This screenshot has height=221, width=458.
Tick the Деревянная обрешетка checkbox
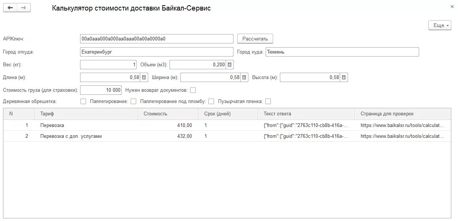[x=83, y=102]
